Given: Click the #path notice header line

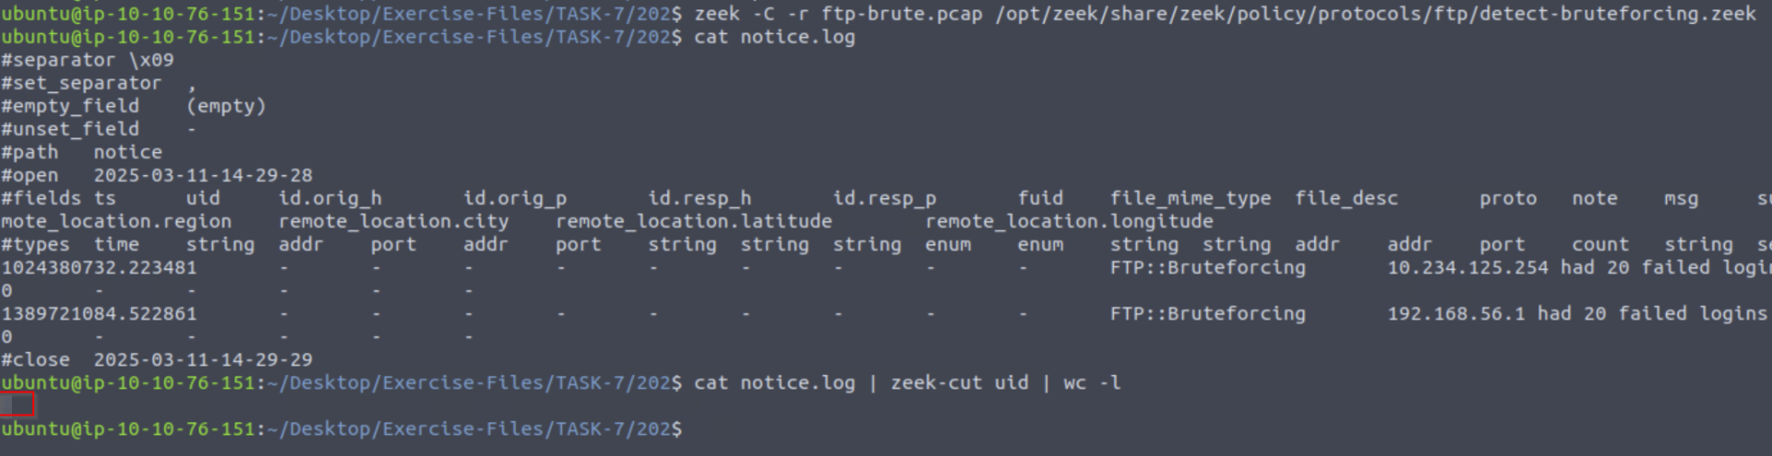Looking at the screenshot, I should (x=81, y=152).
